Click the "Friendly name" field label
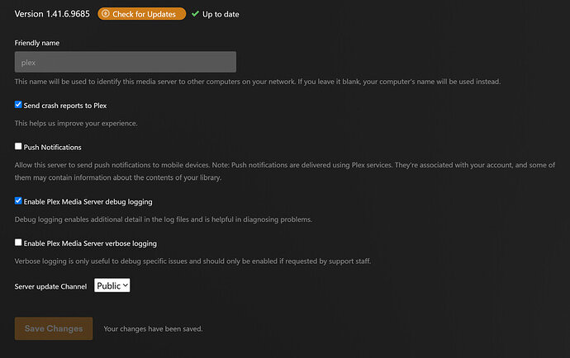Screen dimensions: 570x358 pyautogui.click(x=37, y=43)
